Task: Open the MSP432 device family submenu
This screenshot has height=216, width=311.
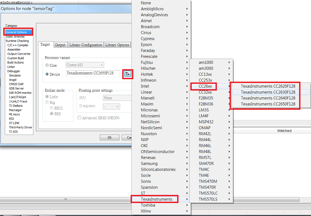Action: coord(211,122)
